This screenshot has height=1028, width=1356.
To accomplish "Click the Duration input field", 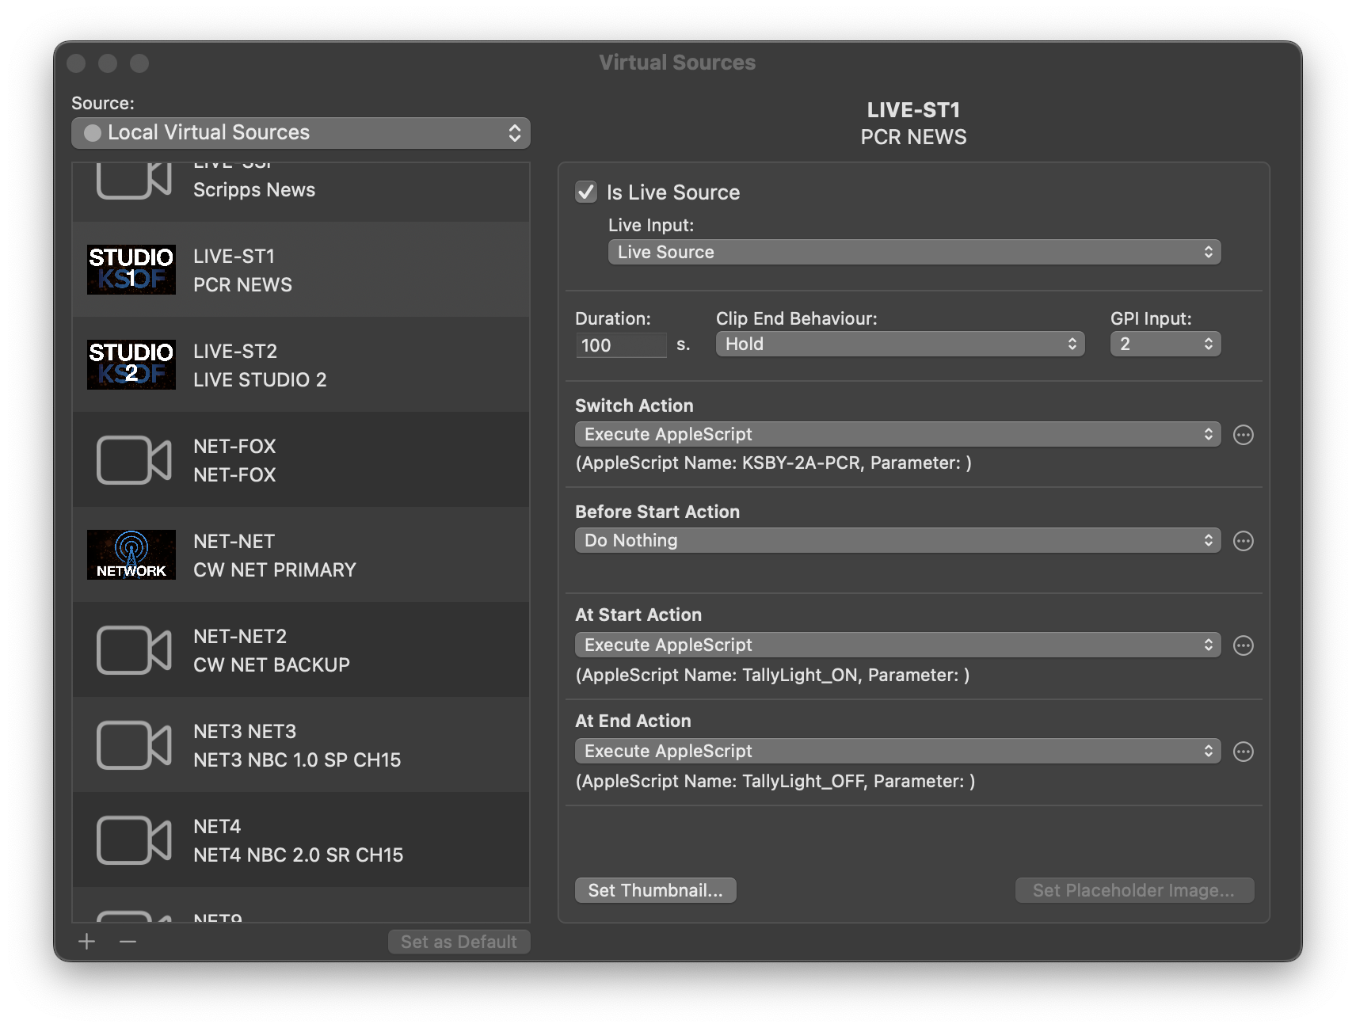I will click(x=621, y=345).
